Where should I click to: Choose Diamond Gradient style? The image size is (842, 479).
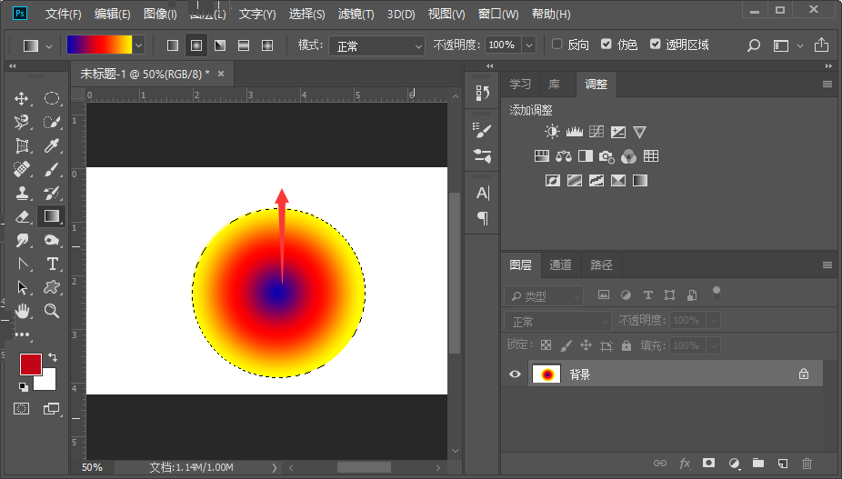pos(267,45)
